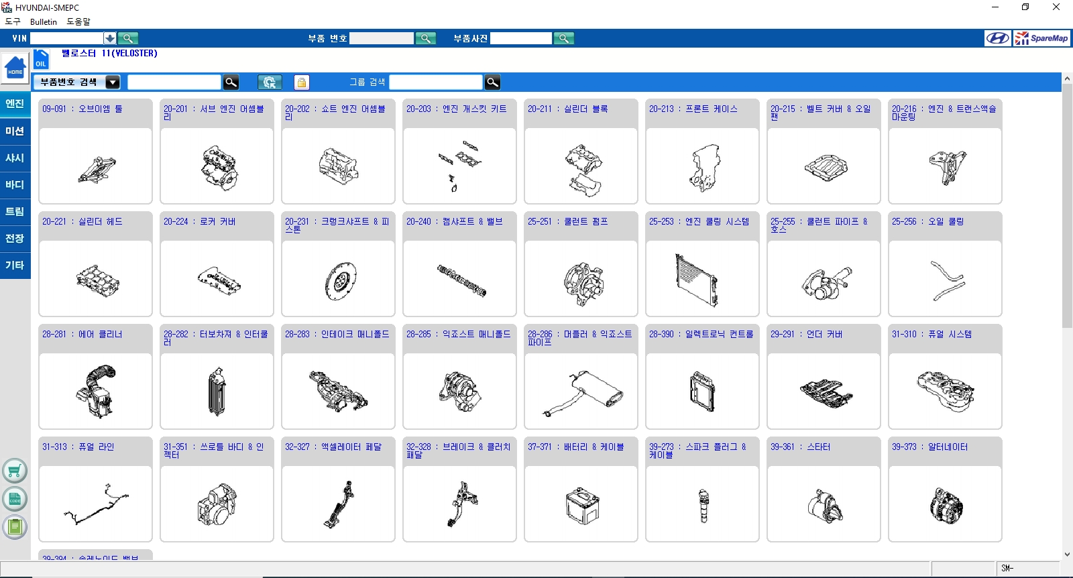Open group 20-202 쇼트 엔진 어셈블리
The height and width of the screenshot is (578, 1073).
pos(338,152)
